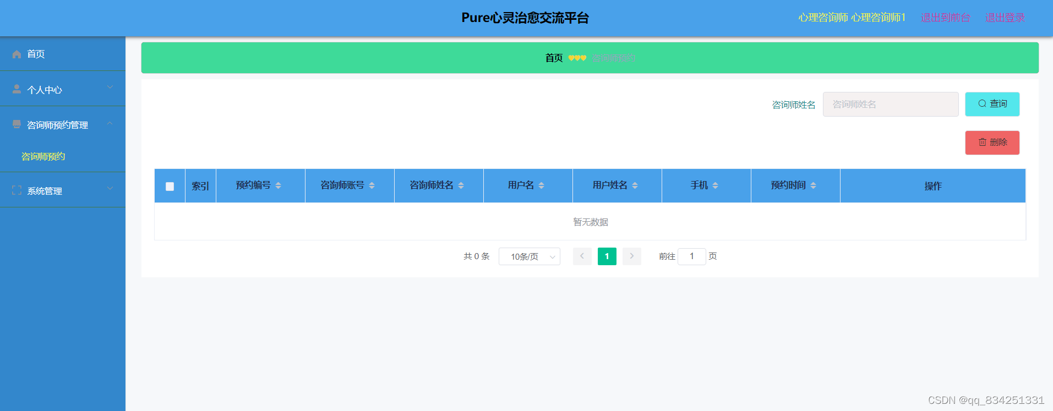
Task: Focus the go-to page number input
Action: tap(692, 256)
